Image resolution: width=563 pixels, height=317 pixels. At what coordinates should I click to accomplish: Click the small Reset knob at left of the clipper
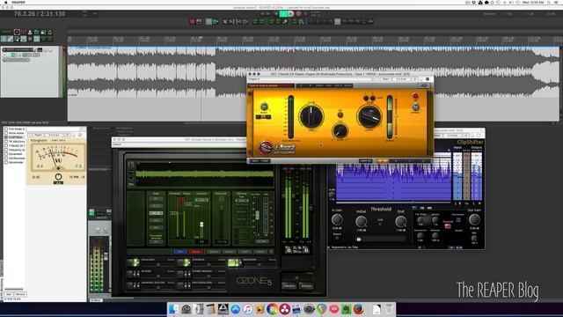(x=264, y=107)
